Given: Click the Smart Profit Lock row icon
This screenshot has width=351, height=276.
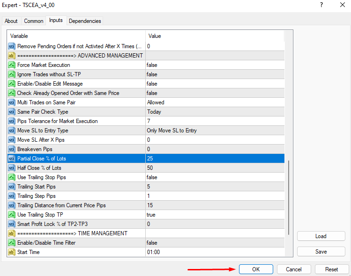Looking at the screenshot, I should 12,224.
